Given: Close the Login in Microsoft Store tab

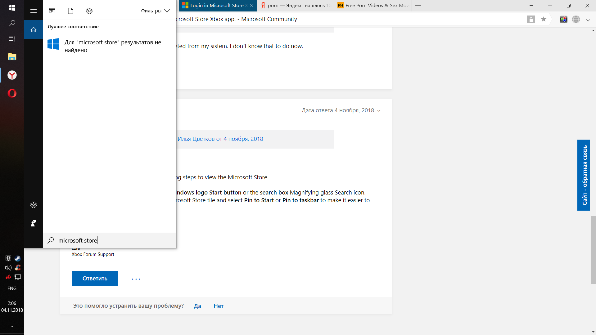Looking at the screenshot, I should point(251,5).
